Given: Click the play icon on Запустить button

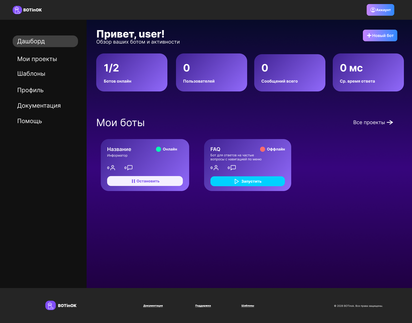Looking at the screenshot, I should (x=237, y=181).
